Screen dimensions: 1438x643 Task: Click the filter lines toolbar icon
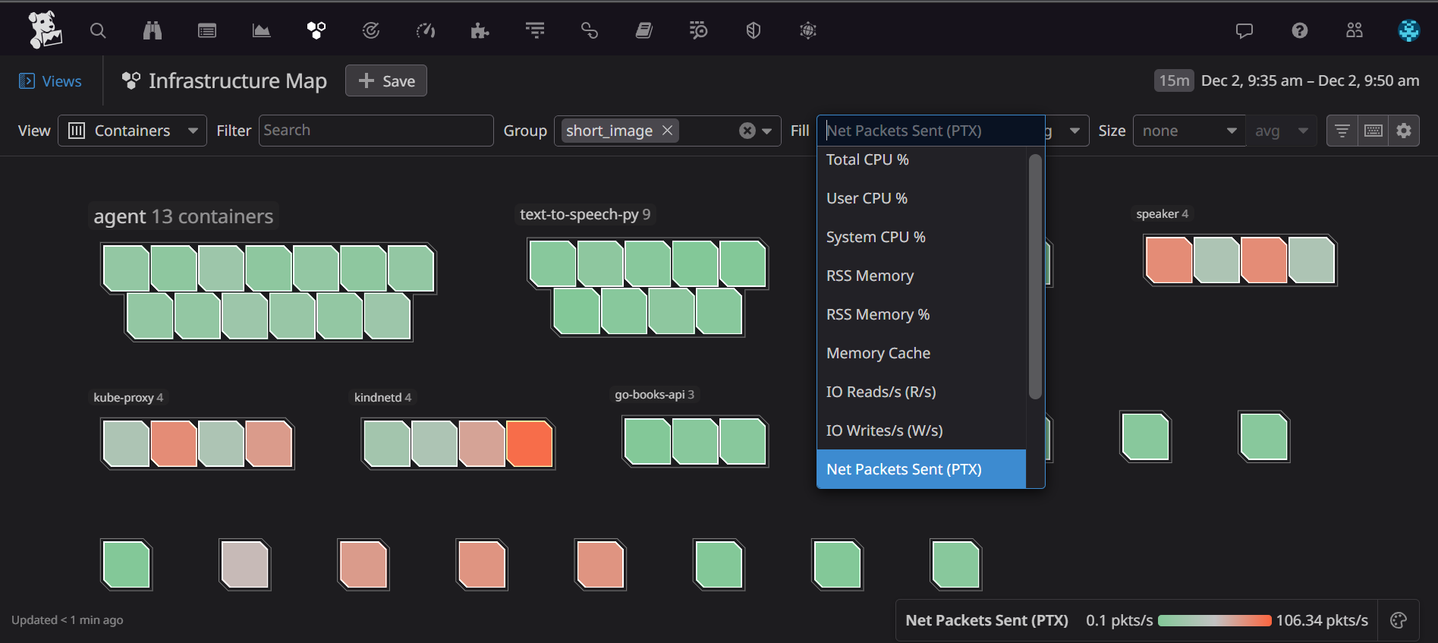[1342, 131]
